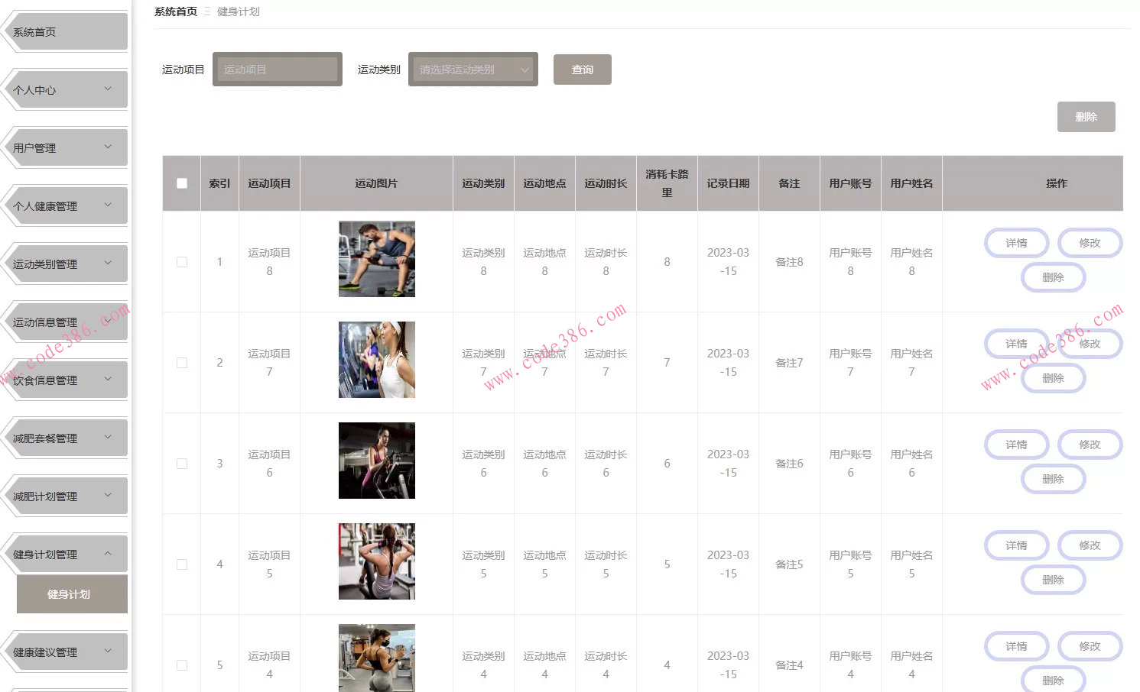The width and height of the screenshot is (1140, 692).
Task: Click the top 删除 batch delete button
Action: point(1086,117)
